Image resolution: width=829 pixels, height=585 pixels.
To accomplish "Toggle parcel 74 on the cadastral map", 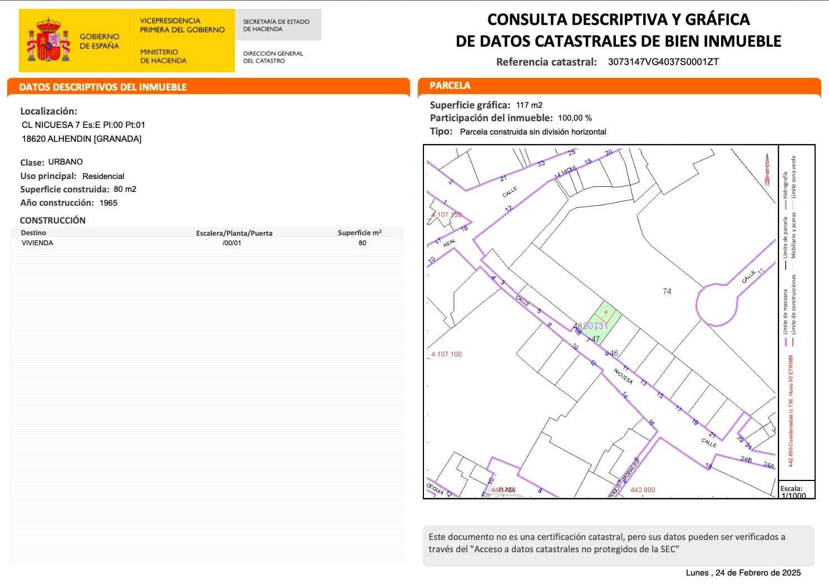I will (667, 291).
